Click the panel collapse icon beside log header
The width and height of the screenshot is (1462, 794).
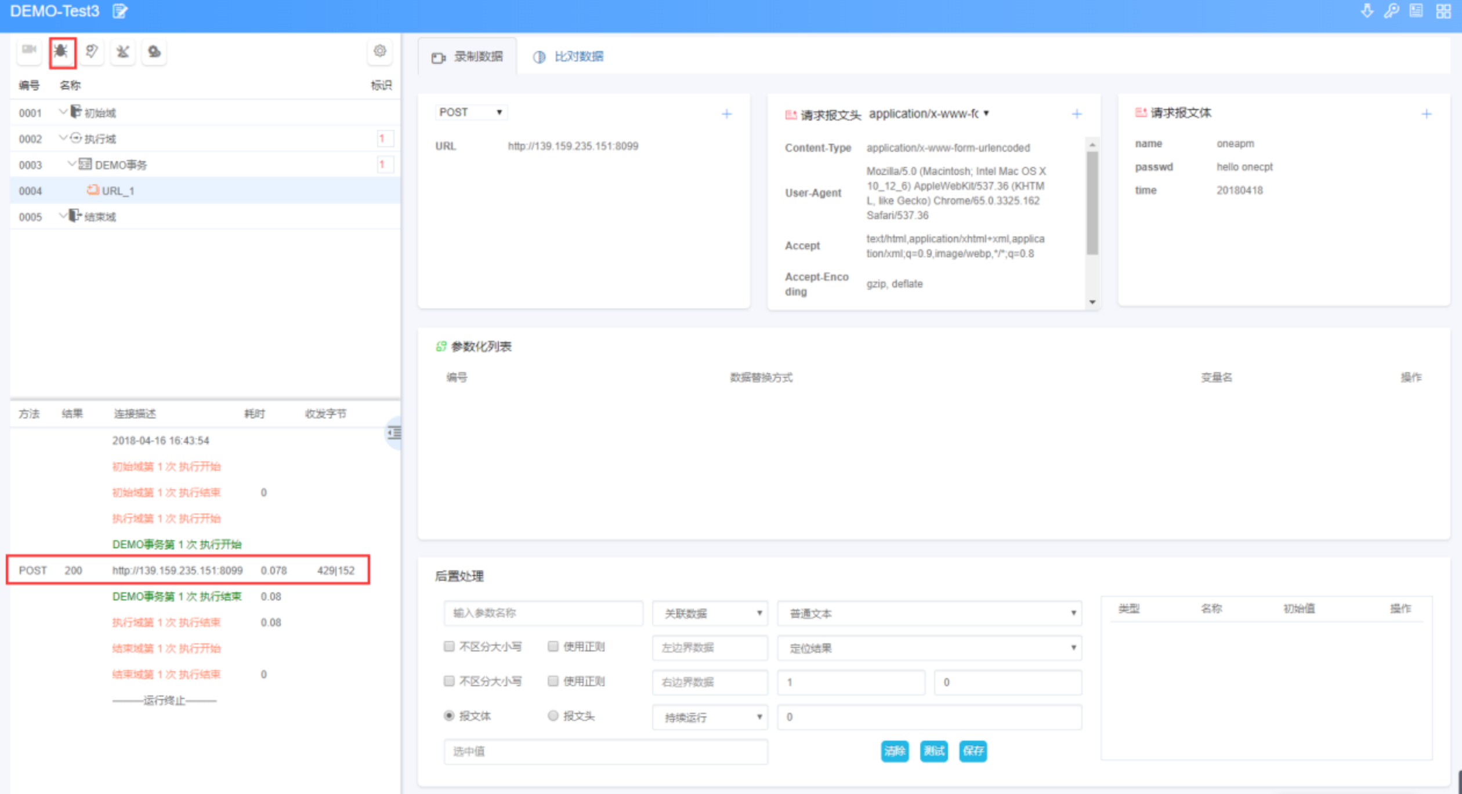coord(394,432)
